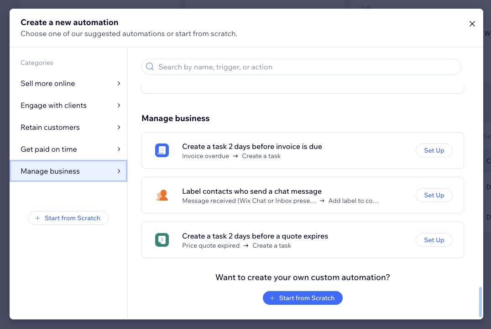
Task: Select the Manage business category
Action: (50, 171)
